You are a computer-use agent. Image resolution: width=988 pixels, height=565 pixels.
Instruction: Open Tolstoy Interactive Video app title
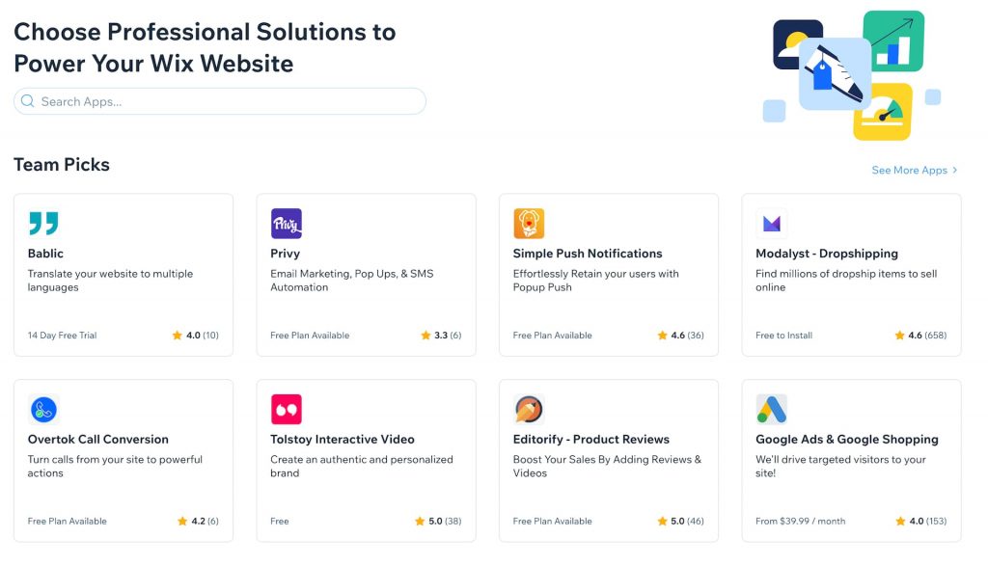click(x=343, y=439)
